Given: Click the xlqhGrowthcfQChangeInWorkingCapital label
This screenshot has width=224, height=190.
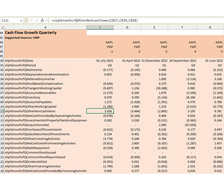Looking at the screenshot, I should point(33,88).
